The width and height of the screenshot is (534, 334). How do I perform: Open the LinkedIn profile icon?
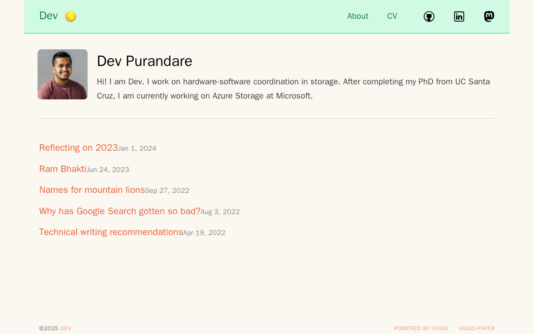459,16
